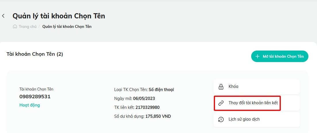Screen dimensions: 317x133
Task: Click the available balance 175,850 VND
Action: (x=158, y=116)
